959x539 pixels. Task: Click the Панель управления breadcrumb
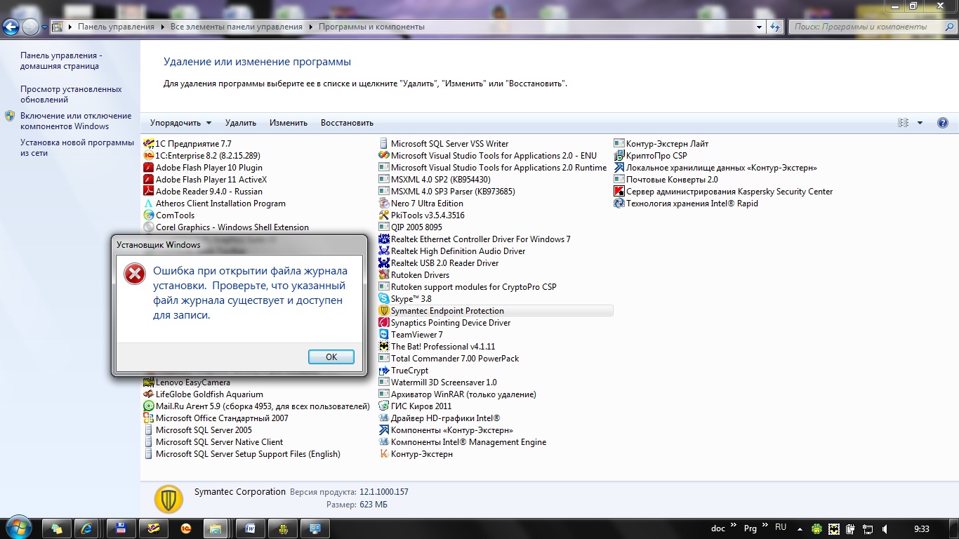pos(116,27)
